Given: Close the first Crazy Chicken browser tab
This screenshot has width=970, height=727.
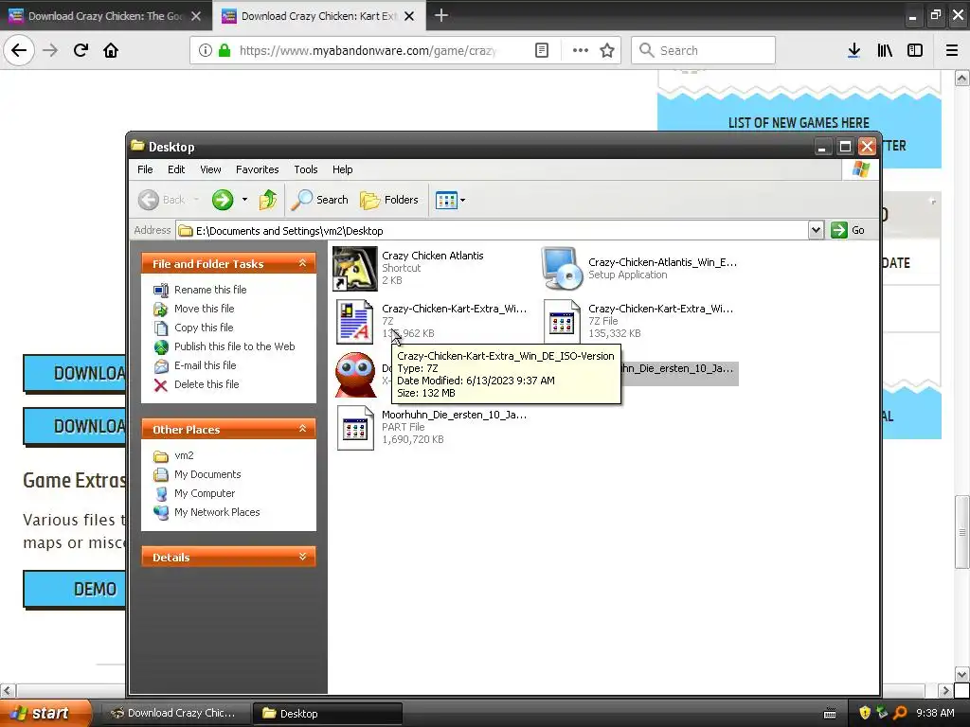Looking at the screenshot, I should (196, 16).
